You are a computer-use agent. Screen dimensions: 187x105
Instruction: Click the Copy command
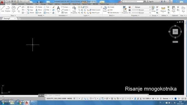(x=30, y=10)
